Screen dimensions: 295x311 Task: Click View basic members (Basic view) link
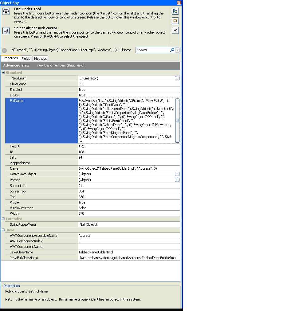point(61,65)
